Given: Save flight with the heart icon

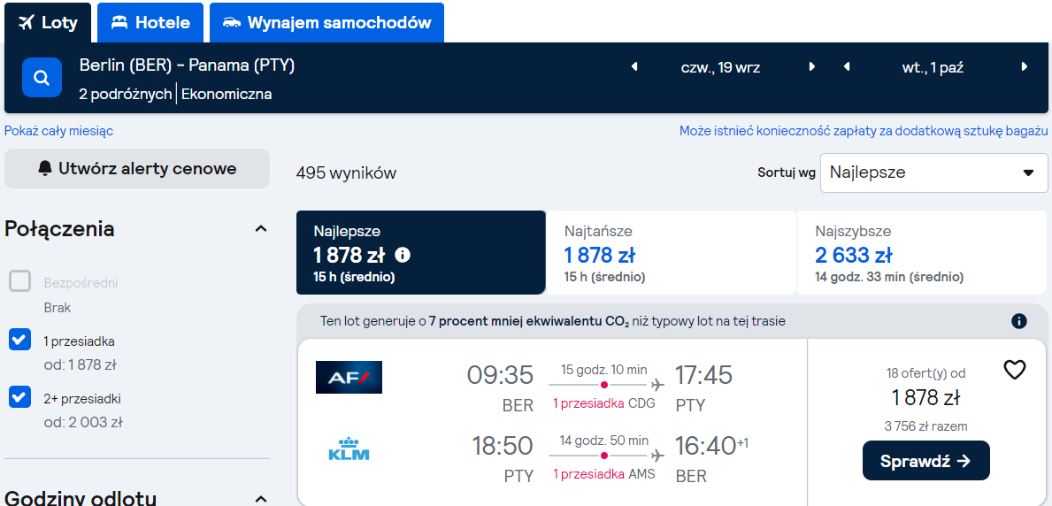Looking at the screenshot, I should [1015, 369].
